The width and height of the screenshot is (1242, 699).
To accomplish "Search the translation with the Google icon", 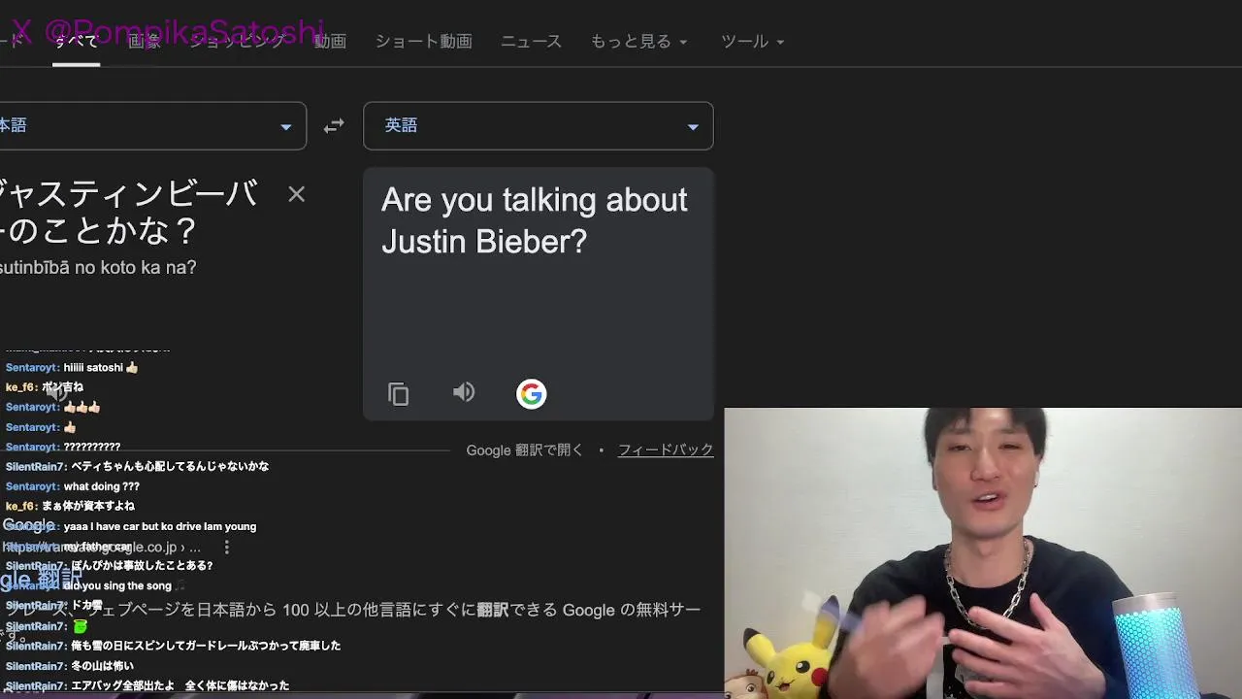I will (x=531, y=393).
